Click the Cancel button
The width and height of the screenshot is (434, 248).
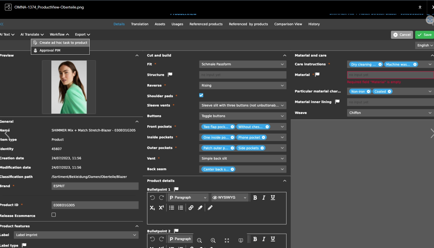click(402, 35)
